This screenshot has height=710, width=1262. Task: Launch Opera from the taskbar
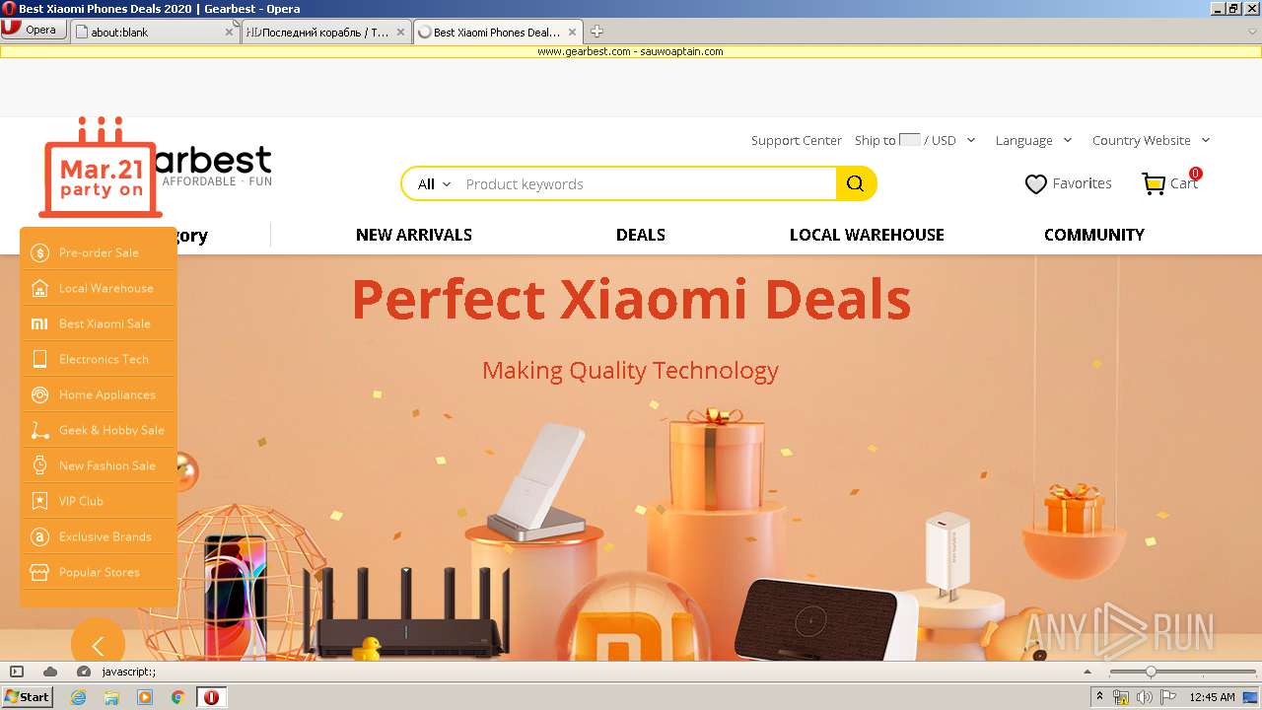[x=211, y=697]
